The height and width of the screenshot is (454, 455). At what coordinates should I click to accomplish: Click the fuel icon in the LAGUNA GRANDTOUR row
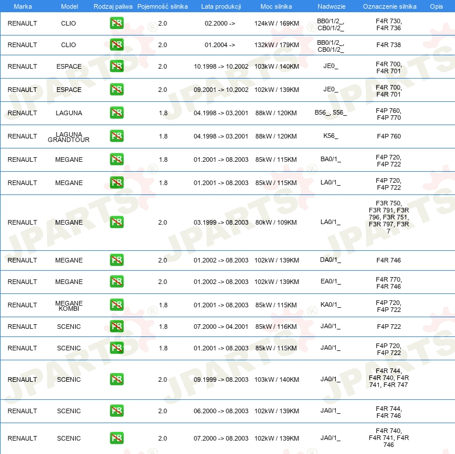point(116,136)
